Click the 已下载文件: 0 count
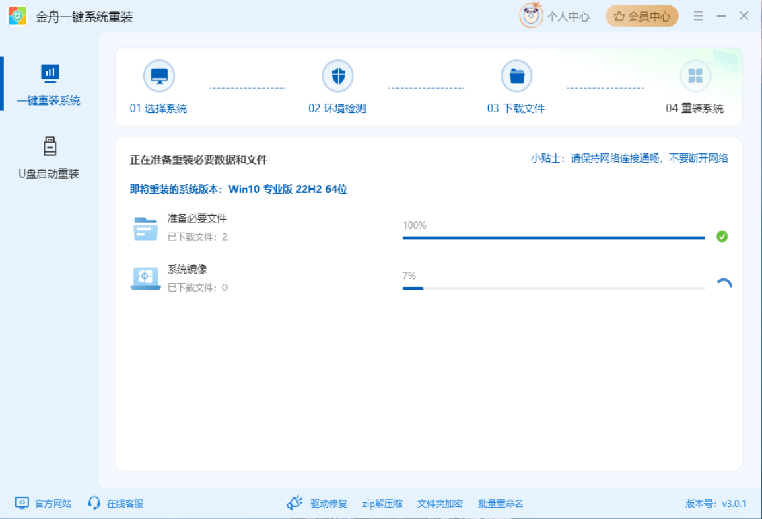Screen dimensions: 762x519 coord(197,288)
